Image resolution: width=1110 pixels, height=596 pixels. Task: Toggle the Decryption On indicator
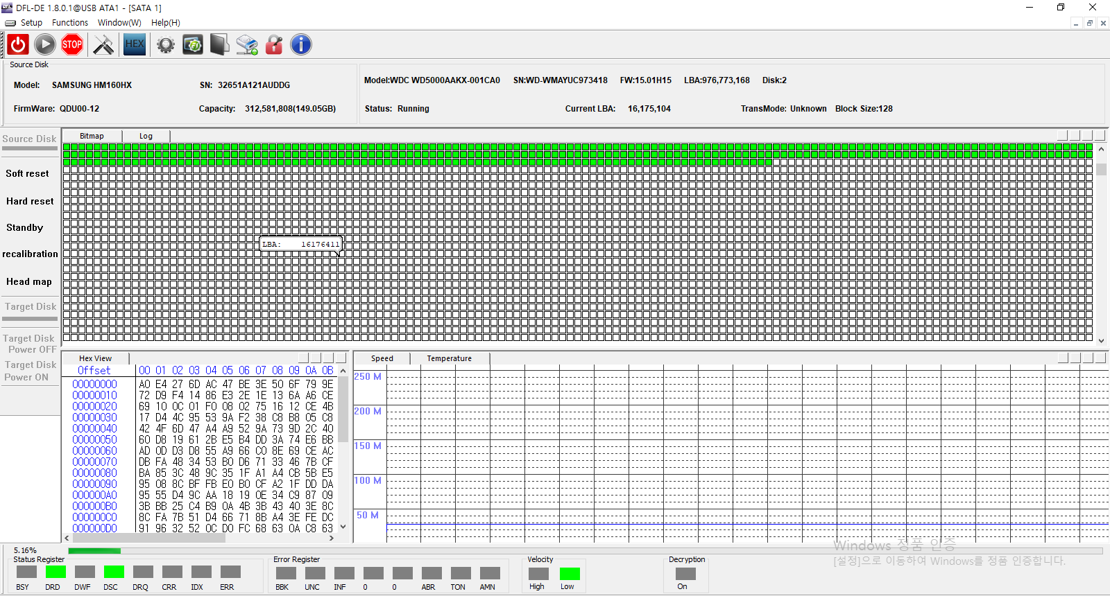tap(685, 574)
